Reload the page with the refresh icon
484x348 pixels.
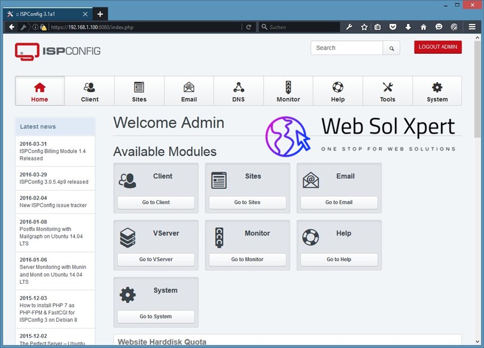[248, 27]
